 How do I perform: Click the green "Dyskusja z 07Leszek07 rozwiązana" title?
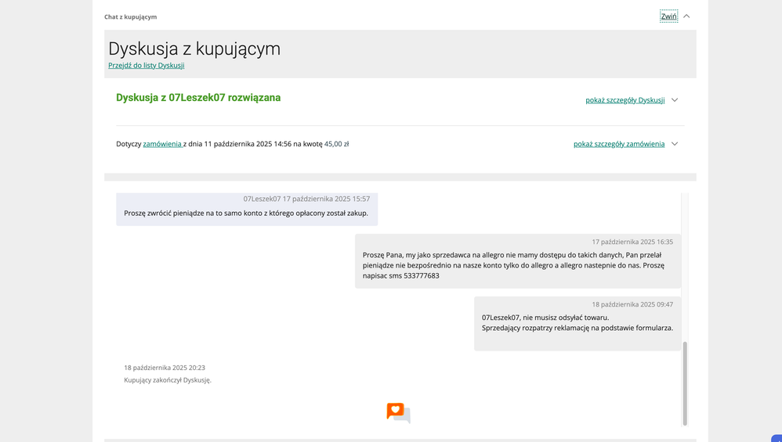click(x=198, y=98)
